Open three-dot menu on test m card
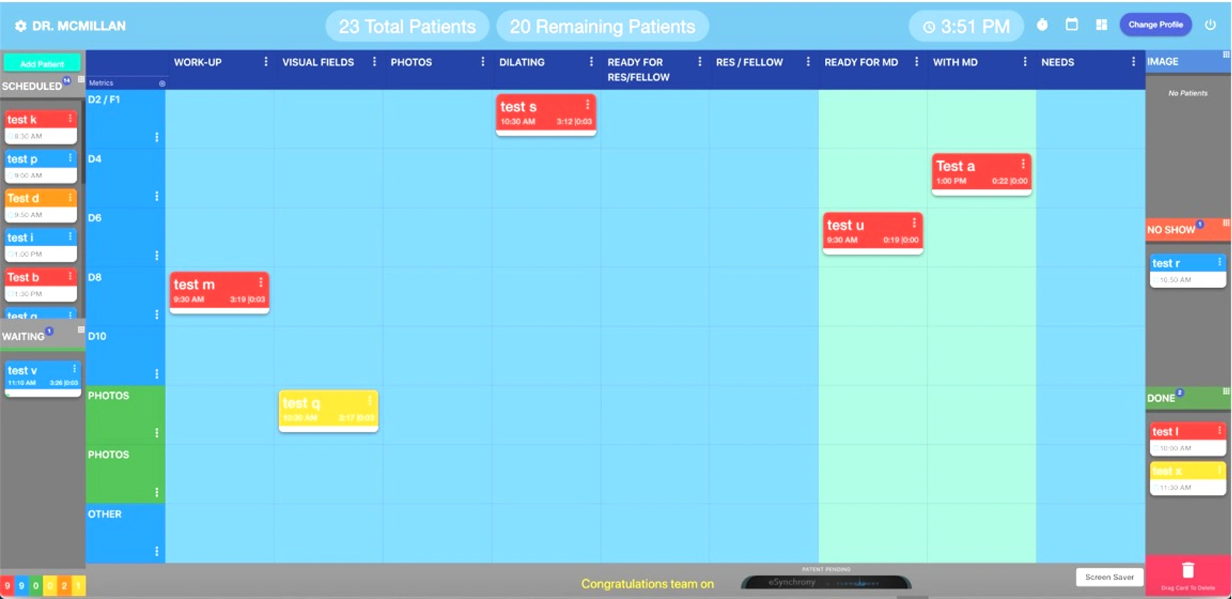This screenshot has width=1232, height=599. [x=261, y=282]
